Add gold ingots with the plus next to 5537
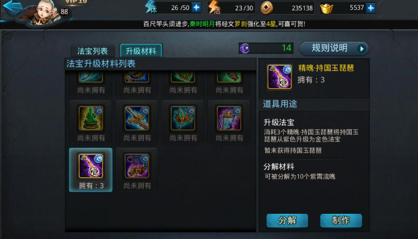The width and height of the screenshot is (418, 239). click(371, 8)
